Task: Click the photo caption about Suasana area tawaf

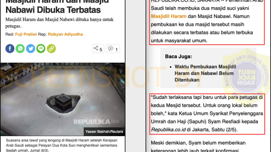Action: (62, 145)
